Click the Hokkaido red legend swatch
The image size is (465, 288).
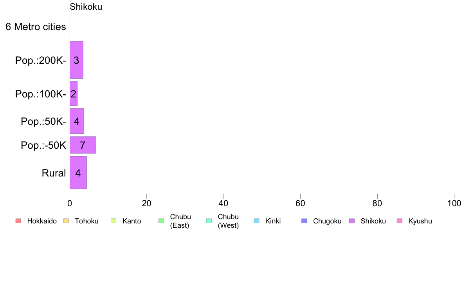pyautogui.click(x=18, y=221)
